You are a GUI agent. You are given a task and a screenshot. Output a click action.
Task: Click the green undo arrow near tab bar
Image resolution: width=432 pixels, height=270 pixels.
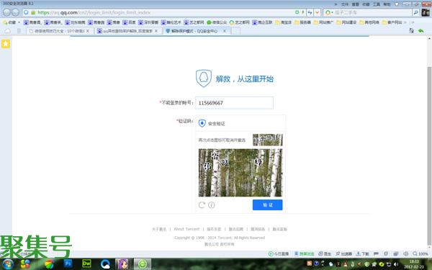420,30
